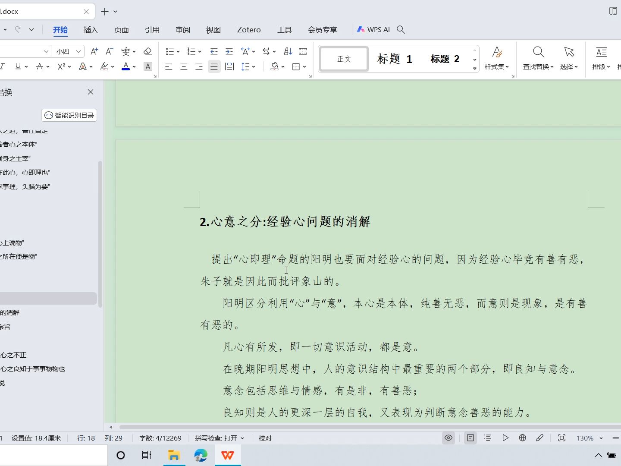
Task: Click the decrease font size icon
Action: click(x=109, y=51)
